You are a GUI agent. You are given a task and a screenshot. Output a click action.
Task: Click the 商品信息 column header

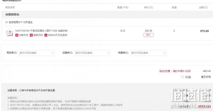(x=10, y=7)
